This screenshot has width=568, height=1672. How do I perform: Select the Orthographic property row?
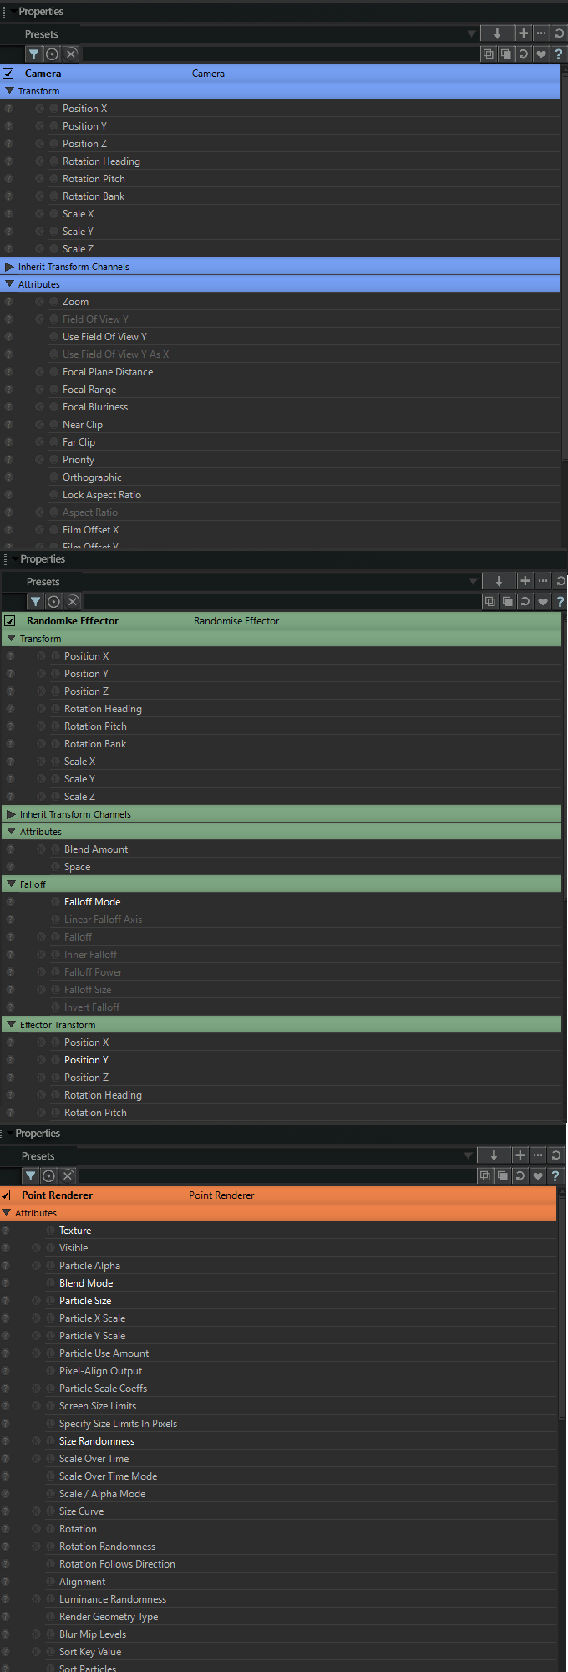click(281, 477)
